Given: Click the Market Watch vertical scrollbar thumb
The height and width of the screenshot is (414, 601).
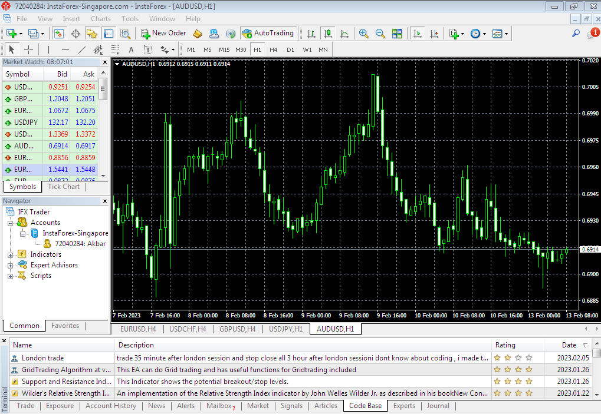Looking at the screenshot, I should pyautogui.click(x=103, y=89).
